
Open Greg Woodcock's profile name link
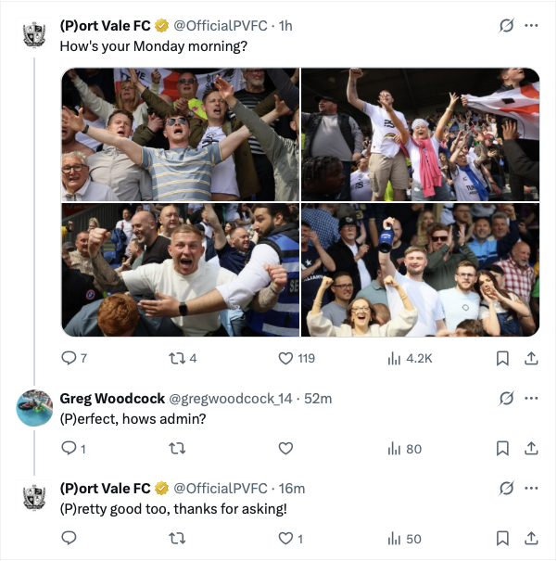pos(112,398)
